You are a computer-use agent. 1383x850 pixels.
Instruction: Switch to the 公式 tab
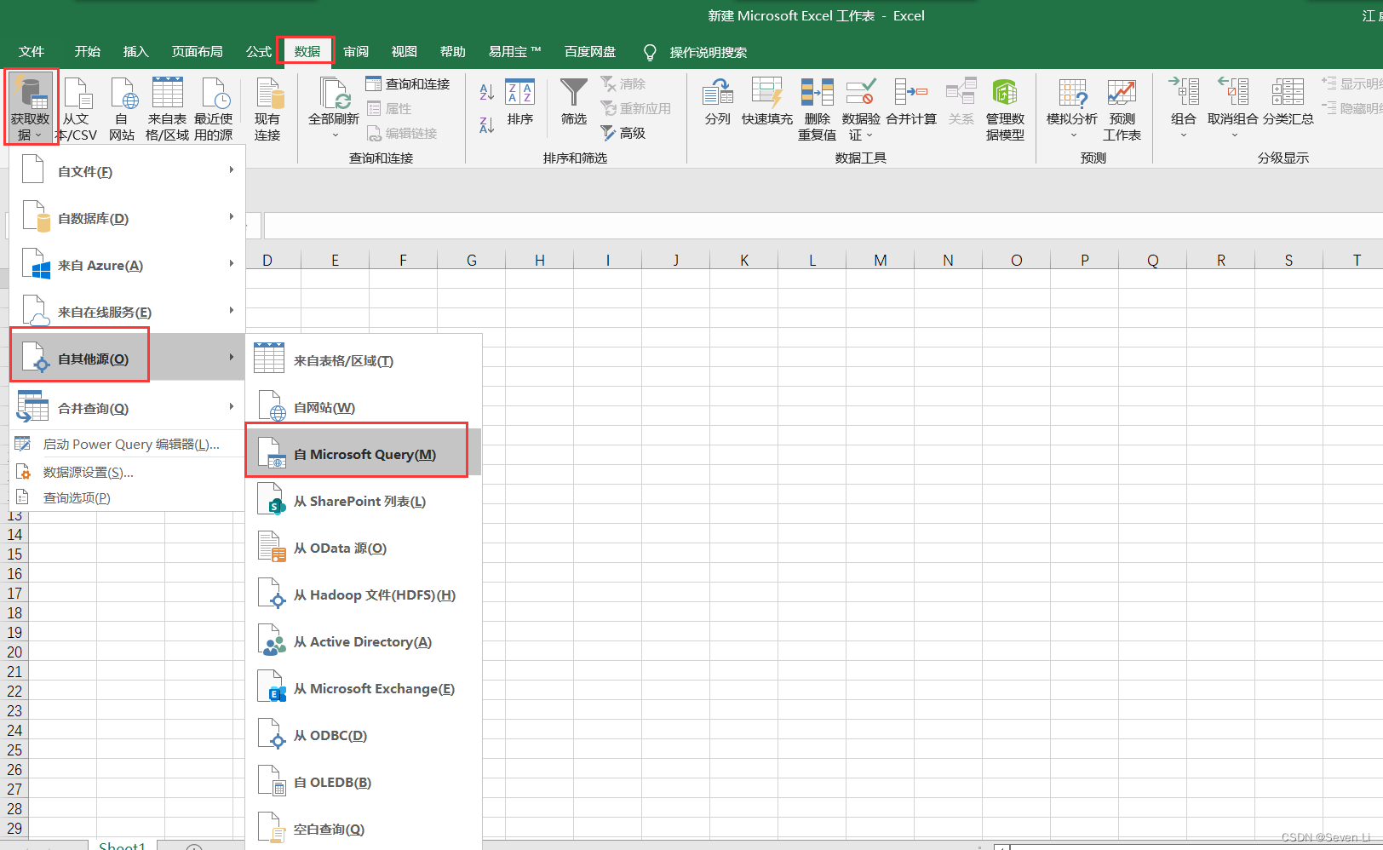tap(258, 52)
